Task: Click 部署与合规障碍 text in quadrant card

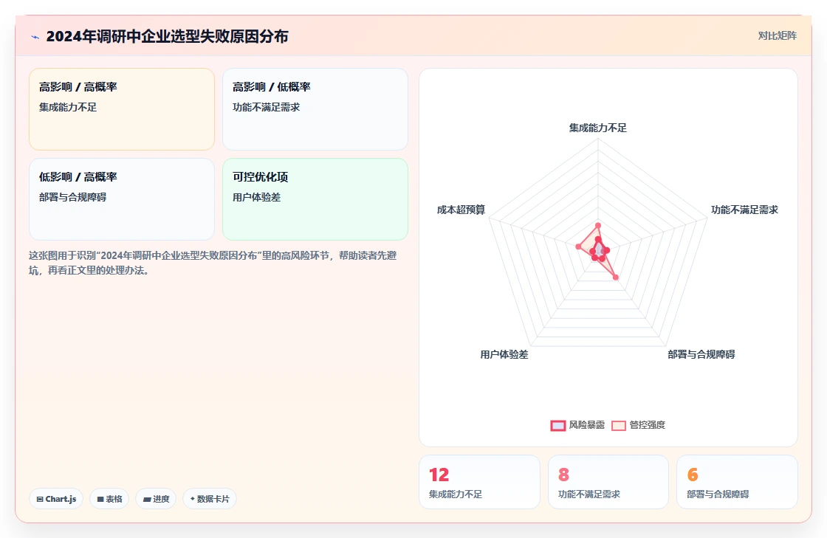Action: tap(73, 197)
